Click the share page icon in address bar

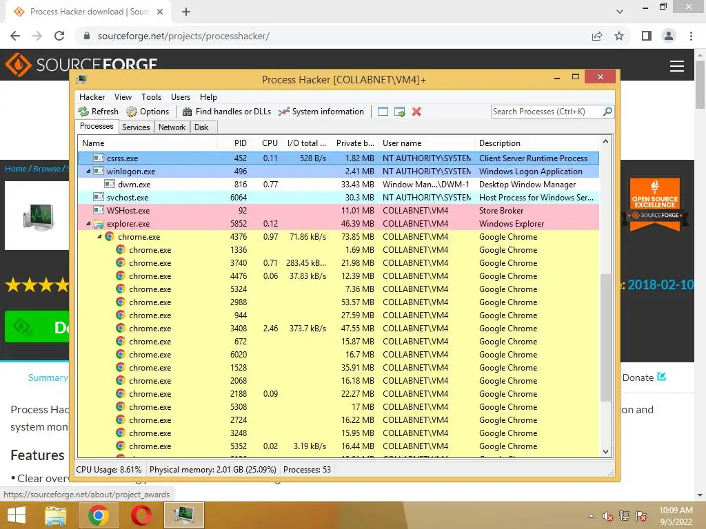coord(597,36)
